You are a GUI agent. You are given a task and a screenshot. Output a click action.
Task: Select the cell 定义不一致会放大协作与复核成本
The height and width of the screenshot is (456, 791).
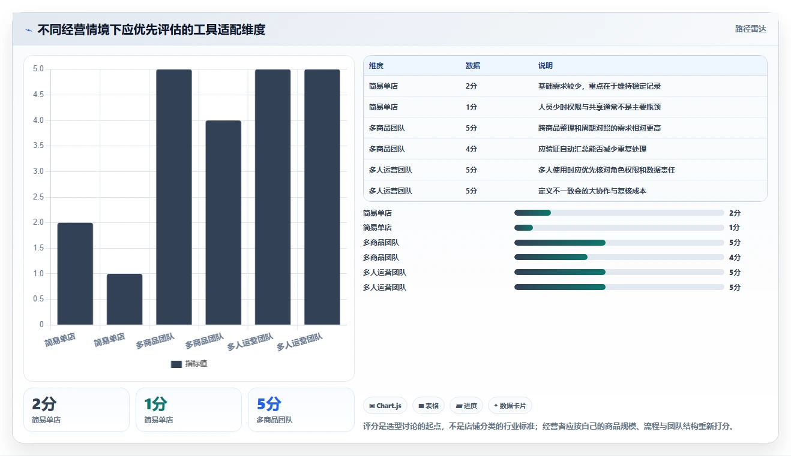tap(592, 191)
